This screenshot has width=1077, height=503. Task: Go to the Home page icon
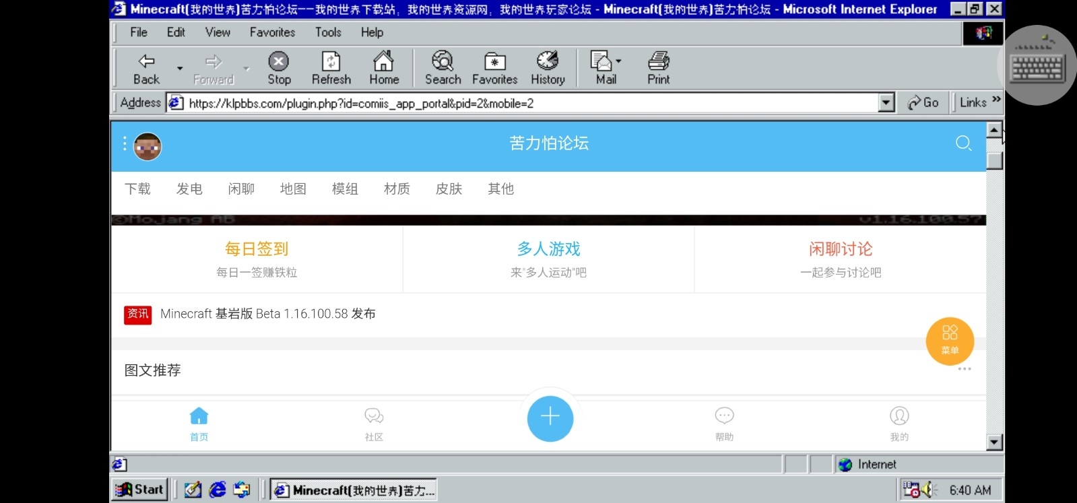click(384, 69)
